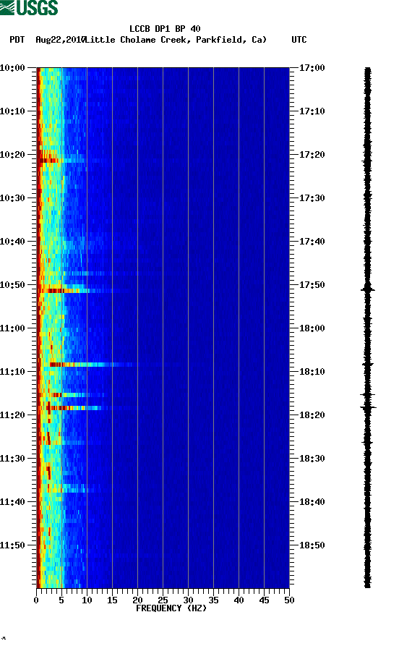Click the '18:30' UTC time label
Screen dimensions: 399x646
coord(312,459)
